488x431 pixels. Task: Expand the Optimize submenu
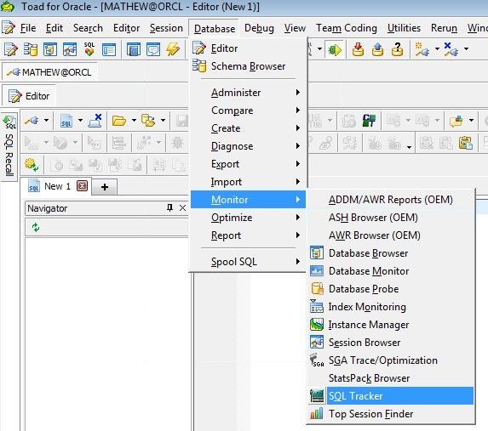(x=248, y=218)
